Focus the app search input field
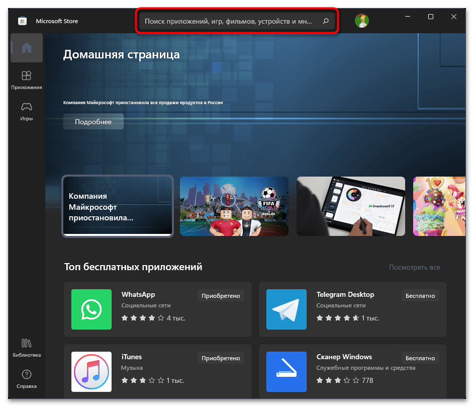The height and width of the screenshot is (407, 474). pos(229,22)
